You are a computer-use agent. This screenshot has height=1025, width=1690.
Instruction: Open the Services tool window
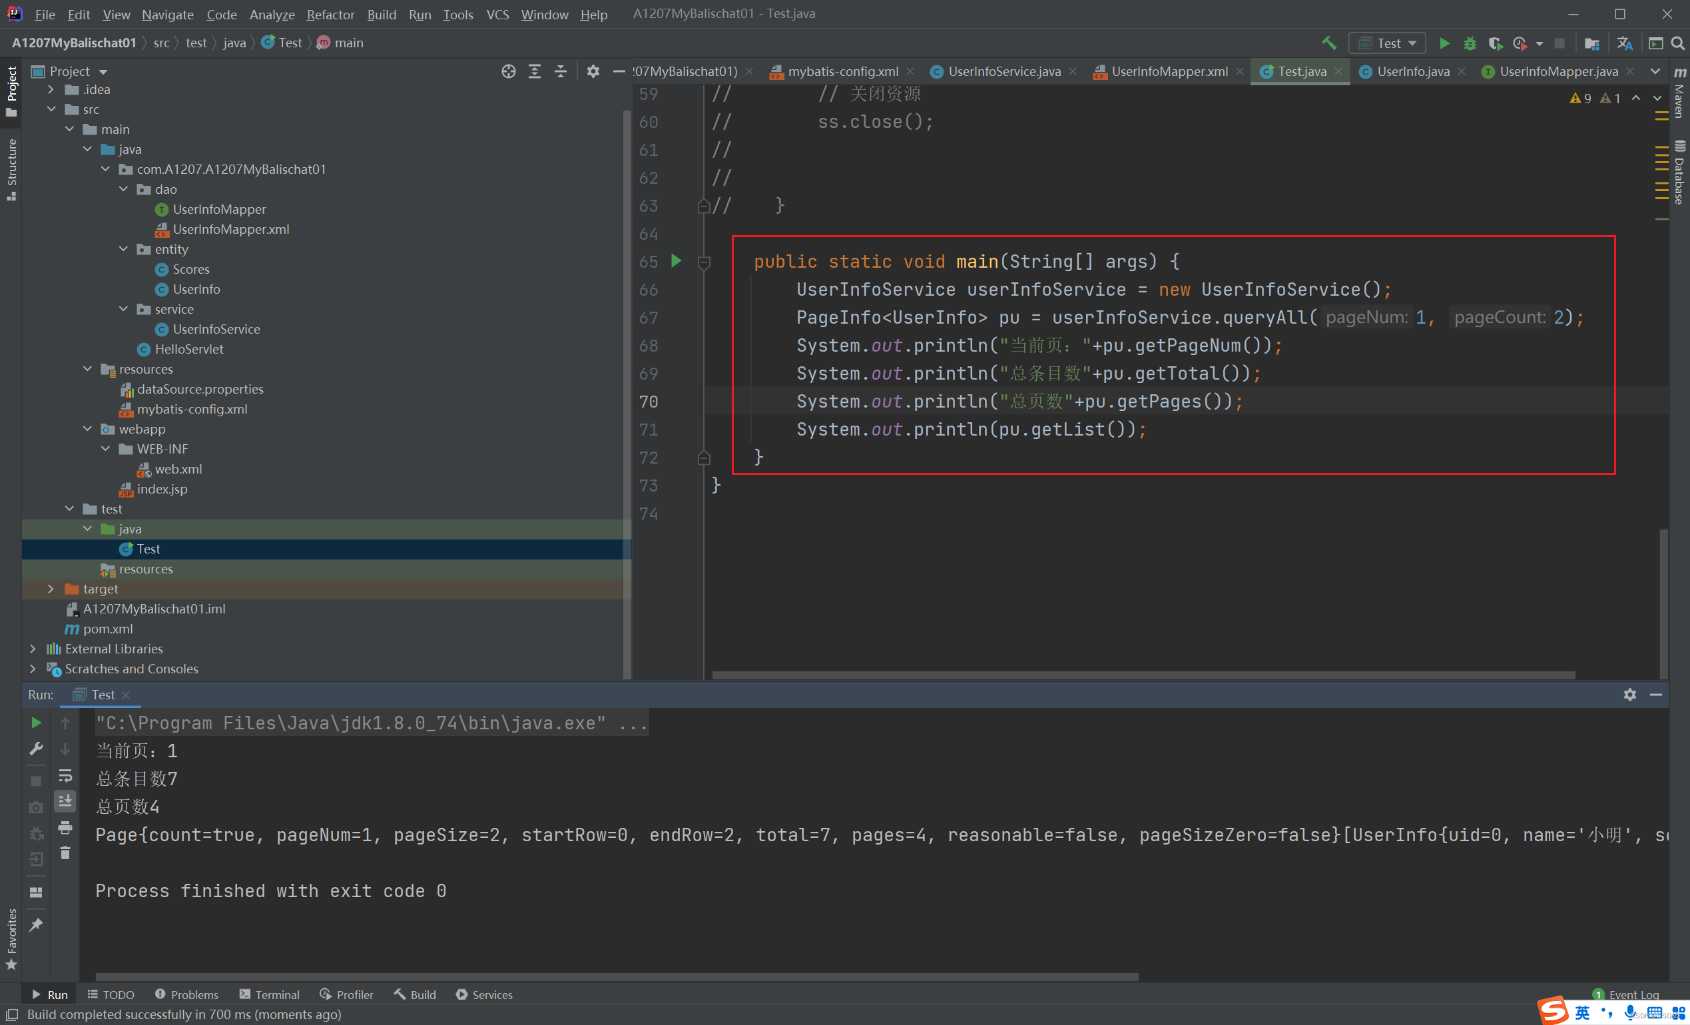[484, 994]
